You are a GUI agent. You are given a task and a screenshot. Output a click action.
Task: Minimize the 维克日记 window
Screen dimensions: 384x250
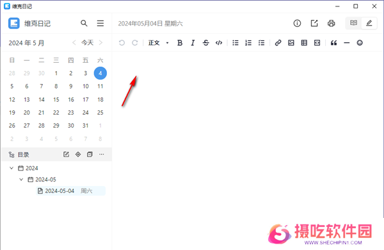pyautogui.click(x=337, y=6)
